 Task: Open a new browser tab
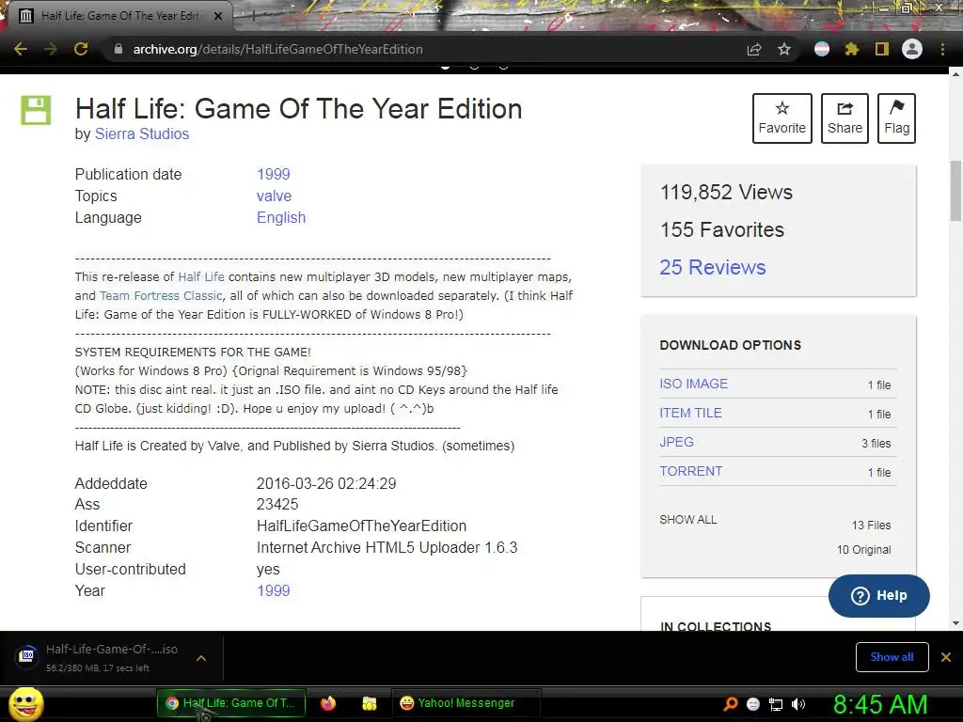[x=254, y=17]
